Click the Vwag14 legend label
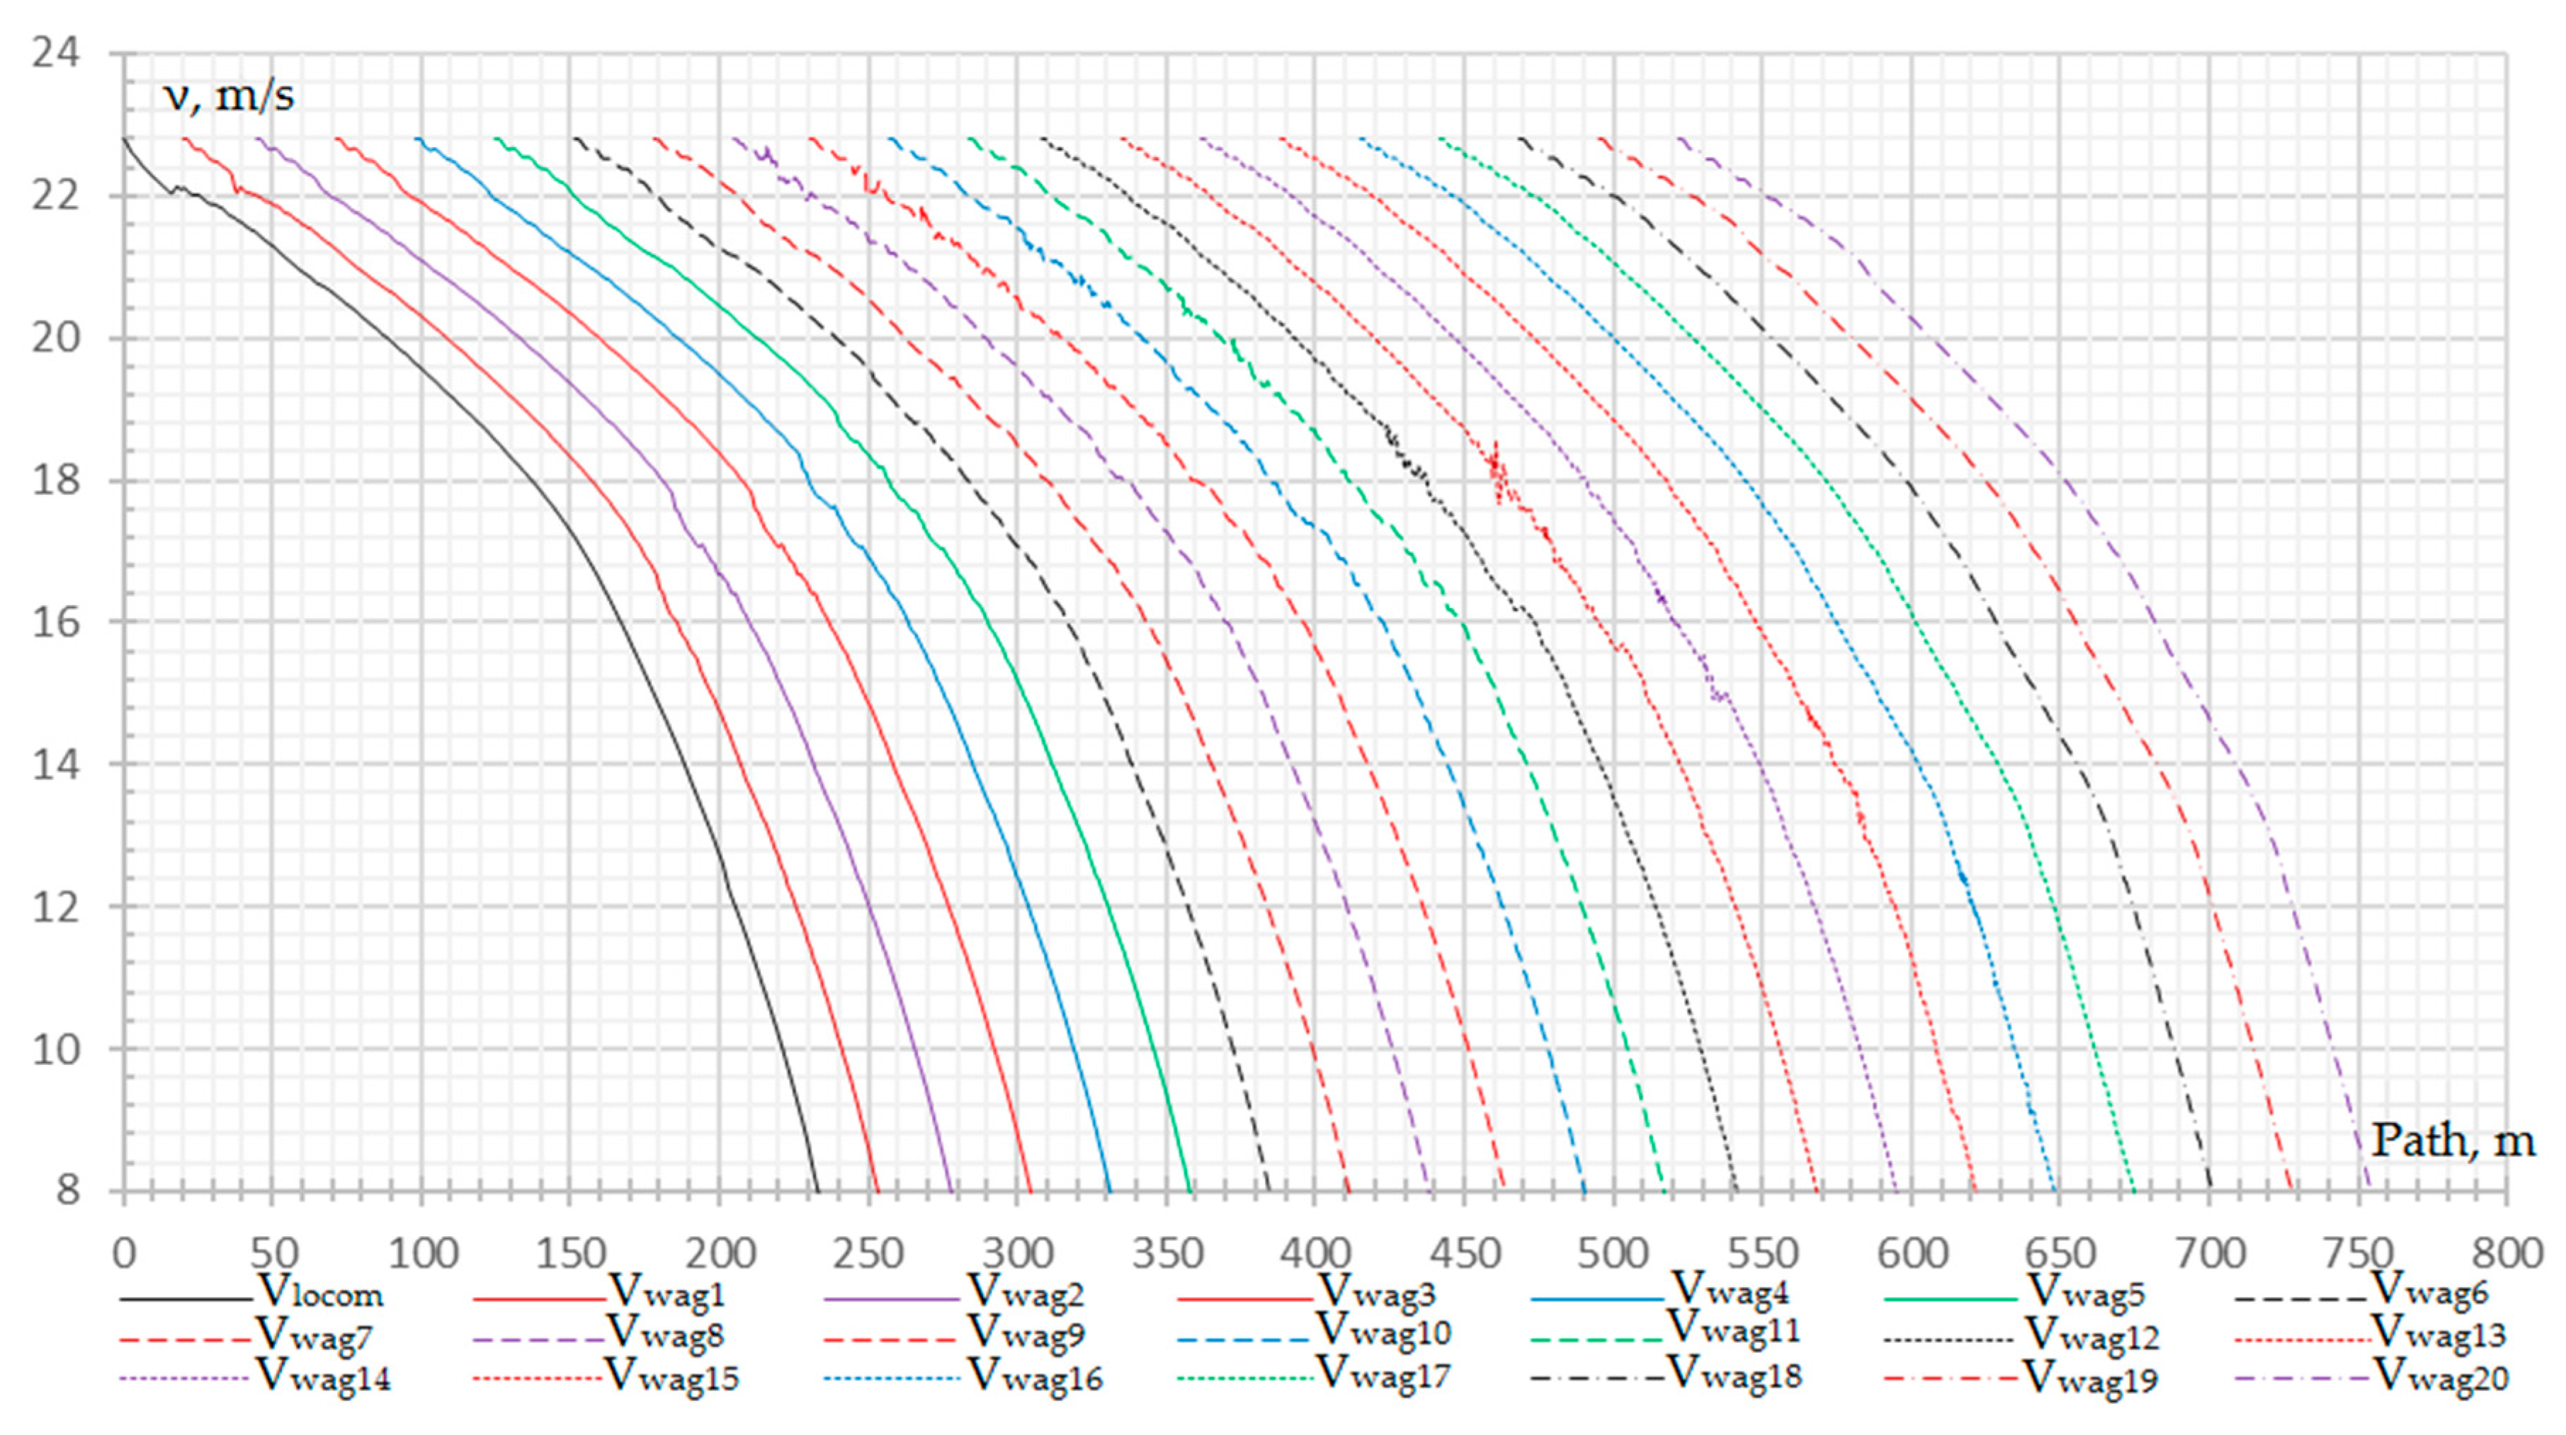2566x1435 pixels. click(x=324, y=1377)
